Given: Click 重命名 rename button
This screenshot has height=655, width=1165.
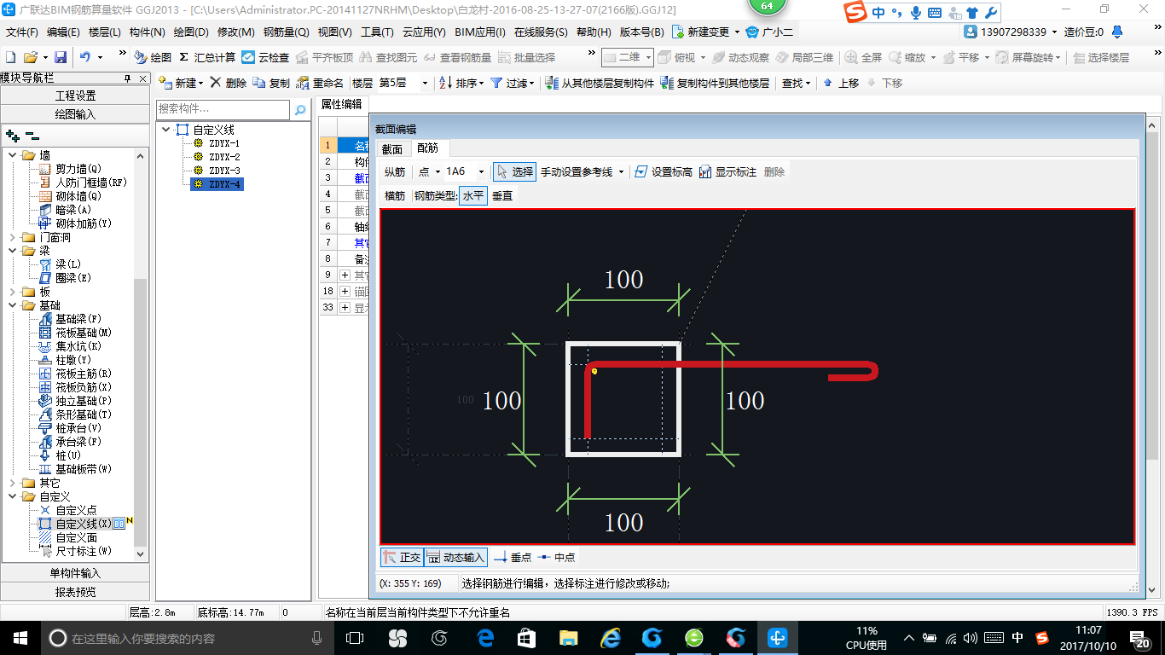Looking at the screenshot, I should (x=321, y=83).
